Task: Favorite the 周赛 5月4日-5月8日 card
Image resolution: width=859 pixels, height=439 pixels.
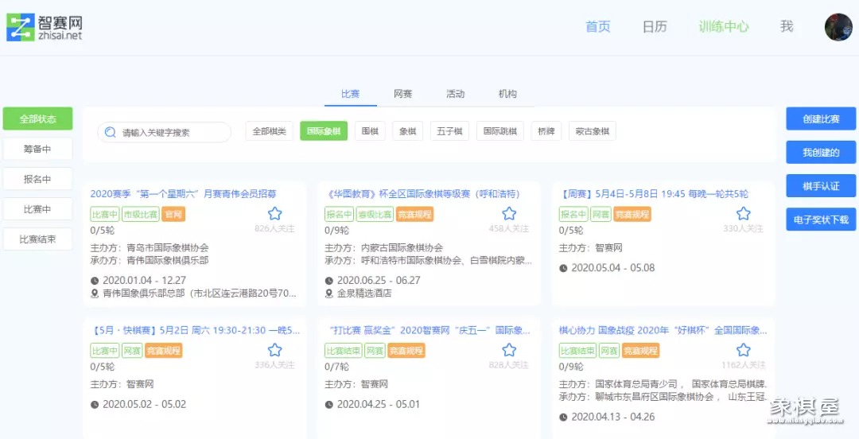Action: [743, 213]
